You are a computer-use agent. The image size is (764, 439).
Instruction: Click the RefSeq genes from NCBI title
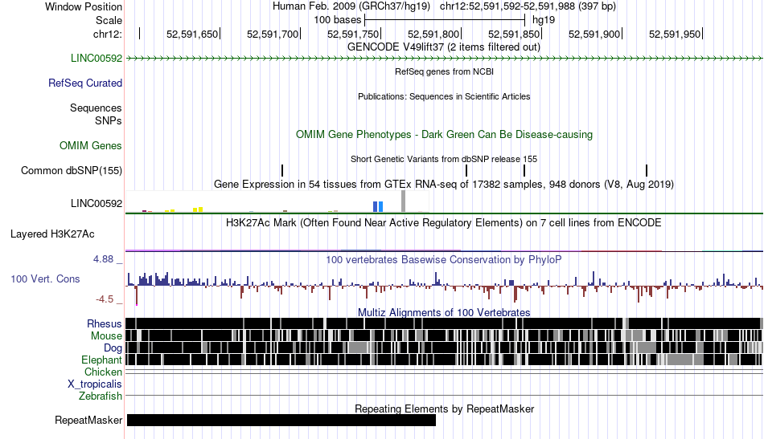(444, 71)
